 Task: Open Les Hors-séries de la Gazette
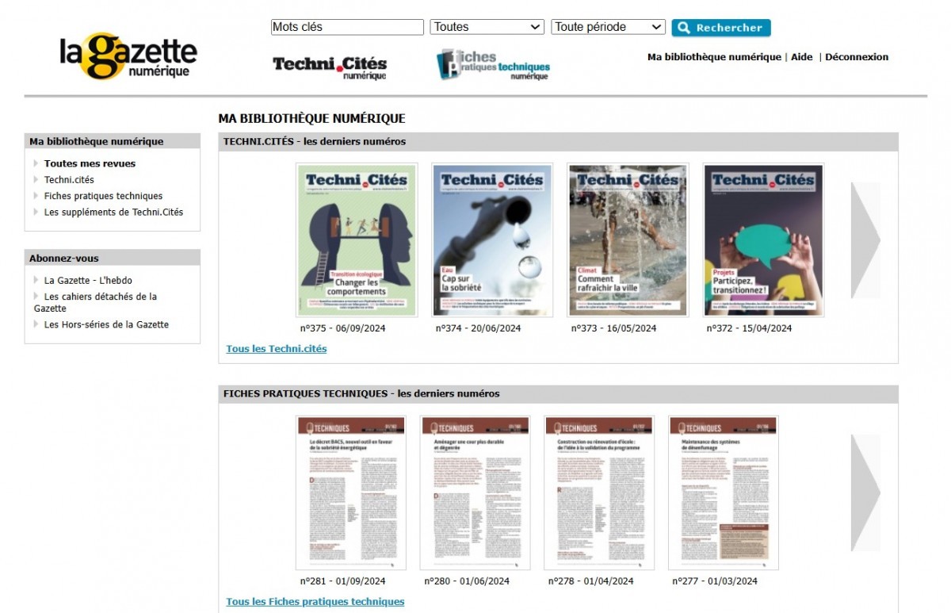106,324
